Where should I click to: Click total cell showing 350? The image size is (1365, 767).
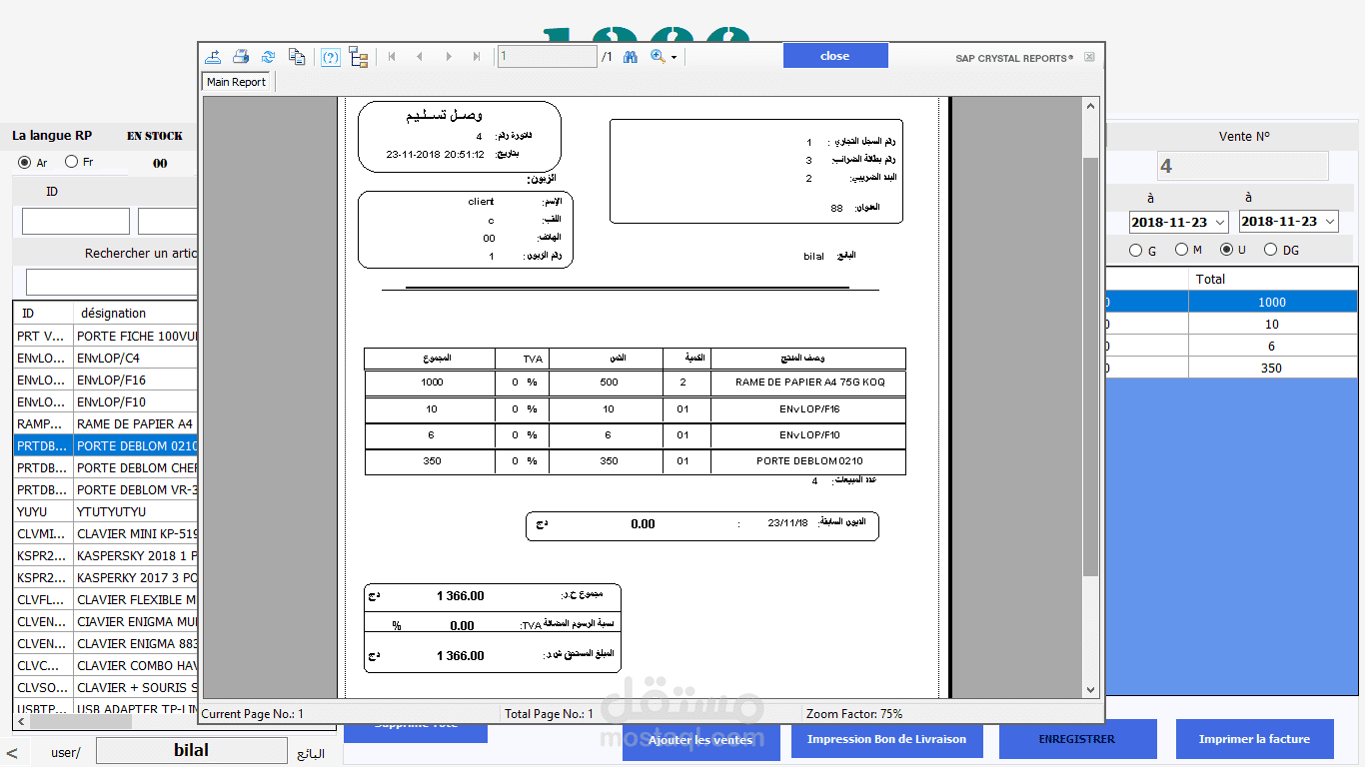[x=1272, y=368]
